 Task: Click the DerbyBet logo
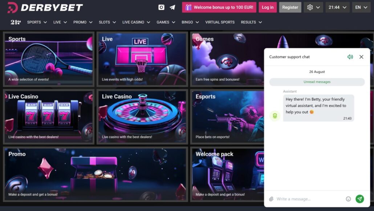45,8
